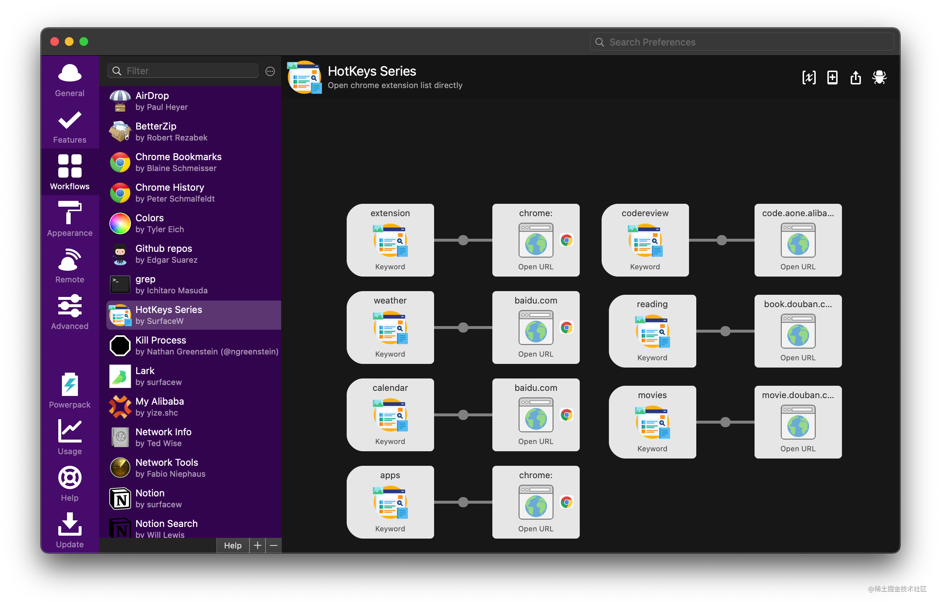This screenshot has width=941, height=607.
Task: Select the baidu.com Open URL node beside calendar
Action: click(x=536, y=414)
